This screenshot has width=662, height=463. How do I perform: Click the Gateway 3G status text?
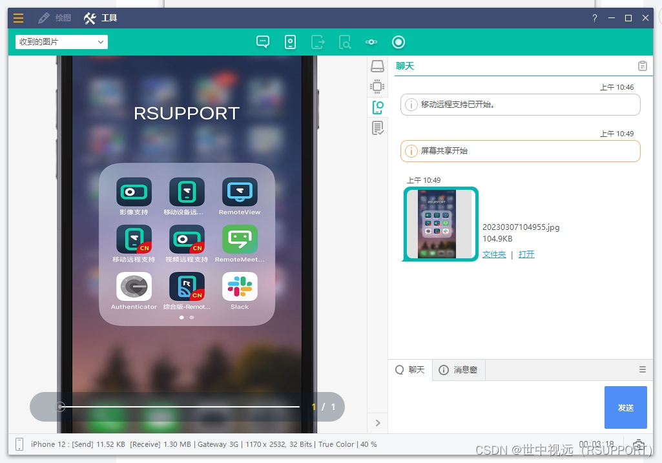218,444
